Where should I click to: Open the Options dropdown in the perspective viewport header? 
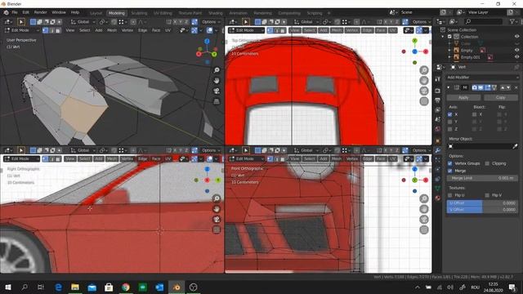(x=211, y=22)
